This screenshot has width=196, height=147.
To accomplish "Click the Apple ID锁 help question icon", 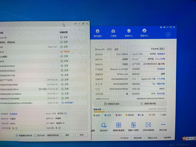I will pyautogui.click(x=65, y=114).
